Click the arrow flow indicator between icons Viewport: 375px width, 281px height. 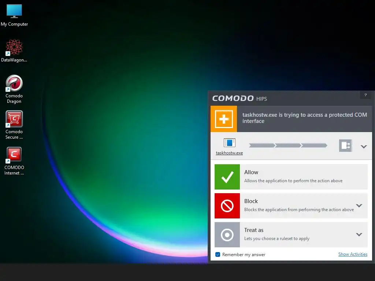tap(288, 145)
